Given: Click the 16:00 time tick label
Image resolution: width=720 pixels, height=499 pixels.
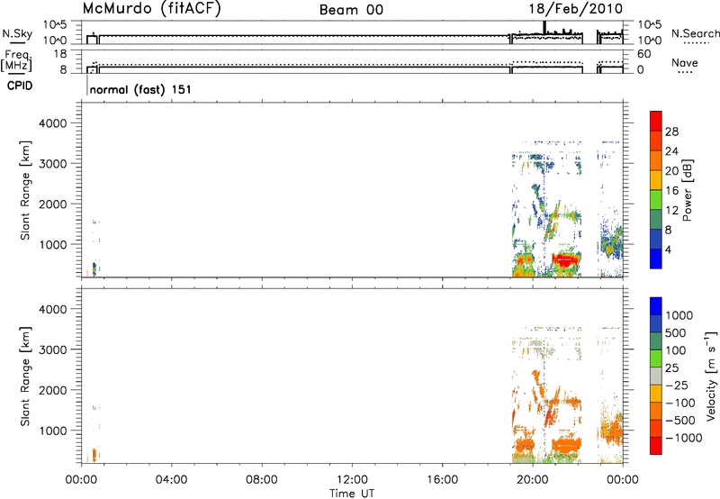Looking at the screenshot, I should (x=442, y=480).
